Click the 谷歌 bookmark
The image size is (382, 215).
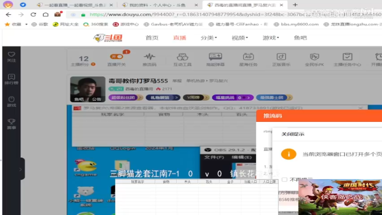[40, 24]
